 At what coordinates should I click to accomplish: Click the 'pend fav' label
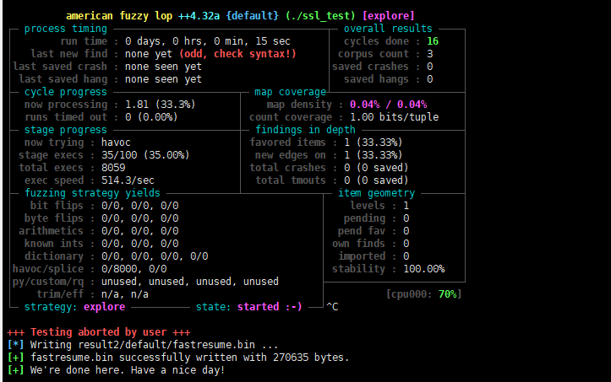pos(362,231)
